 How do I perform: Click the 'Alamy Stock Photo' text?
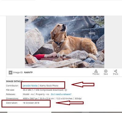[x=49, y=85]
